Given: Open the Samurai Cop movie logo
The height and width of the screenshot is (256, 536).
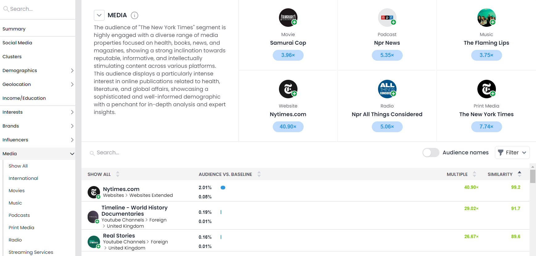Looking at the screenshot, I should [x=288, y=18].
